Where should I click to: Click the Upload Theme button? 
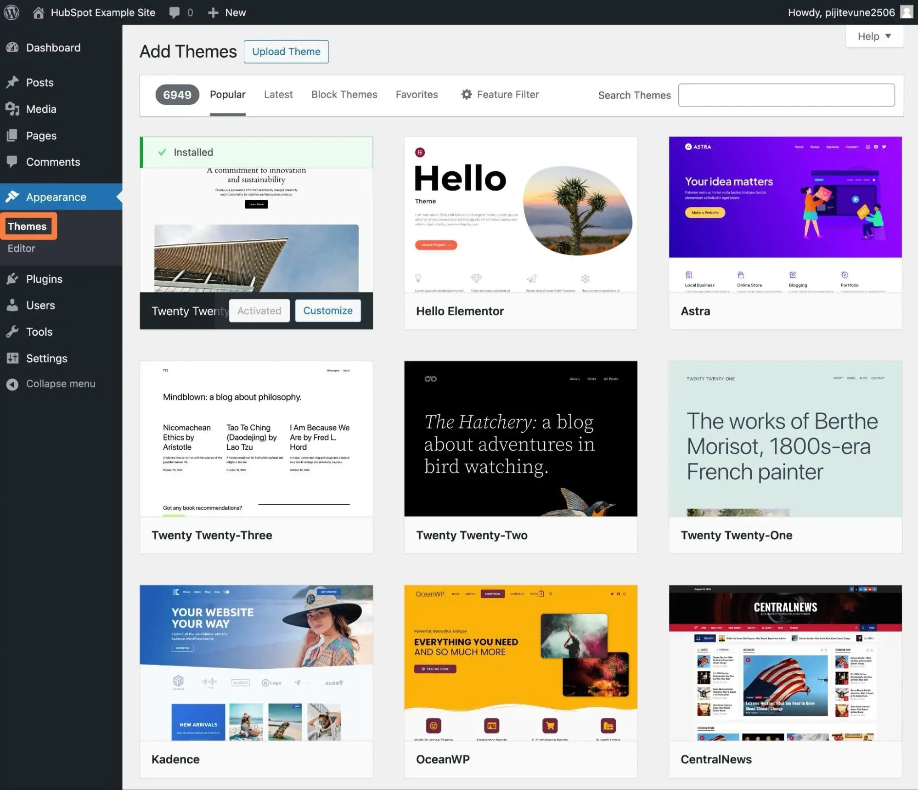[286, 51]
